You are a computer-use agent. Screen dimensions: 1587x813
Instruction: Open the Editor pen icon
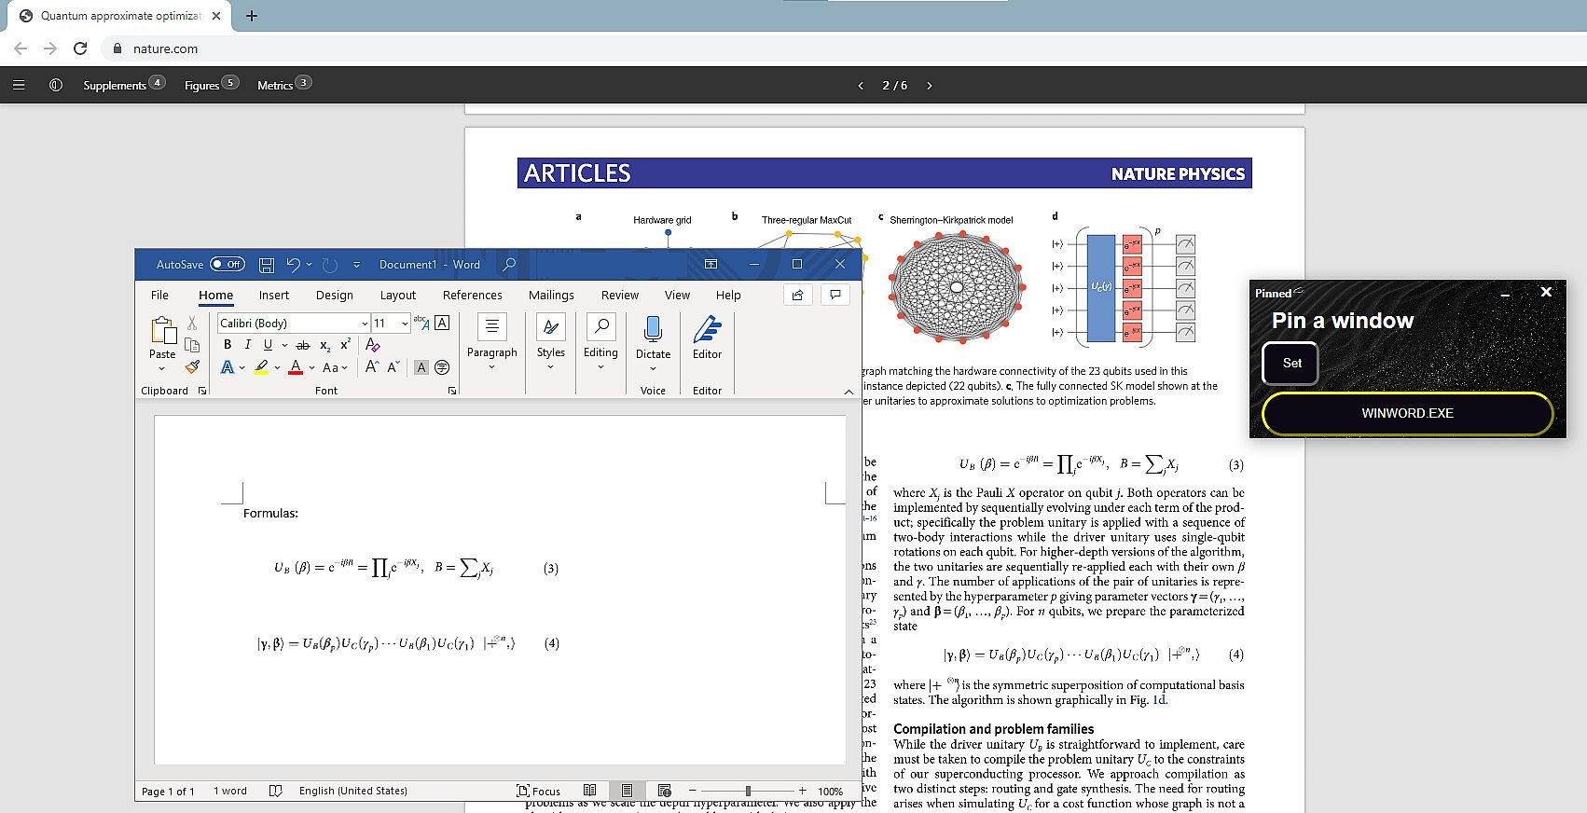tap(707, 329)
